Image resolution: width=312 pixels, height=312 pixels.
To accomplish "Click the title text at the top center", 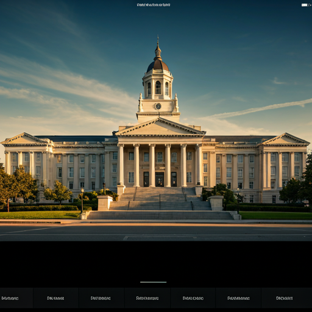I will (x=154, y=5).
